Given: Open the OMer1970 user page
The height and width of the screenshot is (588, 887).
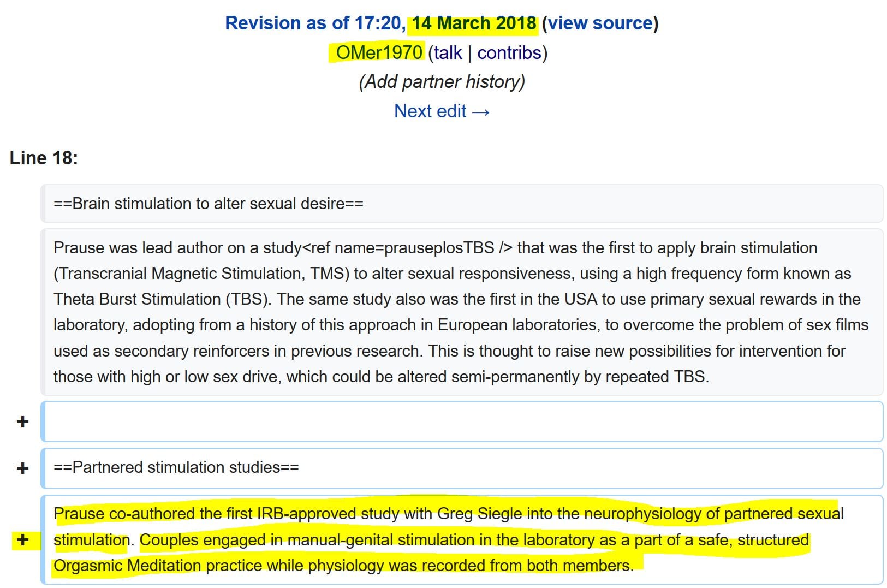Looking at the screenshot, I should pos(379,53).
